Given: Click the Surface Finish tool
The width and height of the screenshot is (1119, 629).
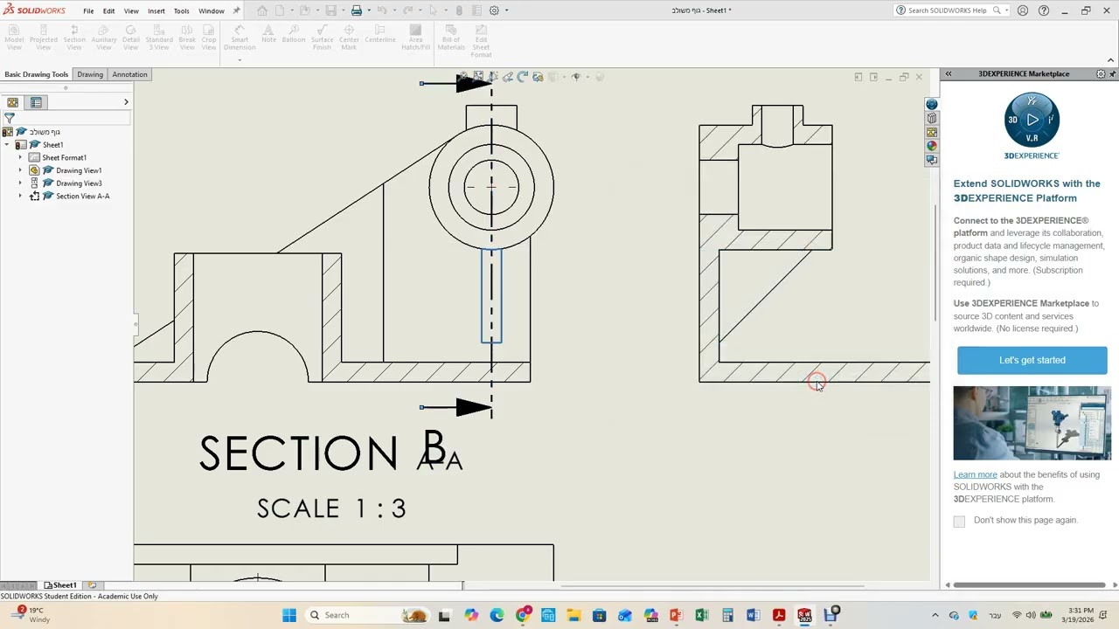Looking at the screenshot, I should pos(322,38).
